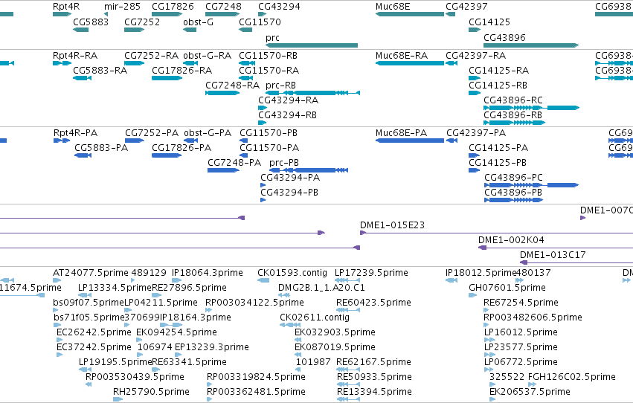Click the GH07601.5prime EST label
The width and height of the screenshot is (633, 403).
click(x=507, y=288)
